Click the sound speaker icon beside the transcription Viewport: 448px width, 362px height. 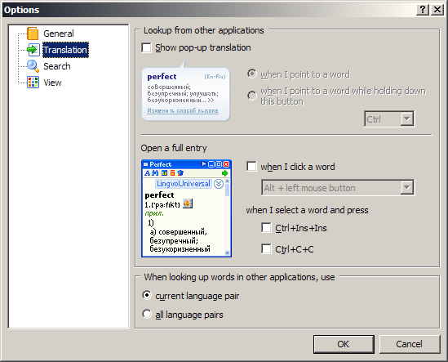(188, 203)
